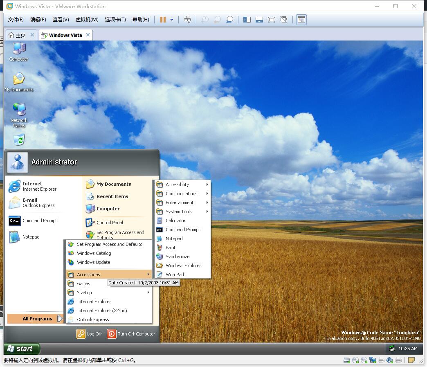This screenshot has height=367, width=427.
Task: Click VMware status bar sound device icon
Action: coord(390,360)
